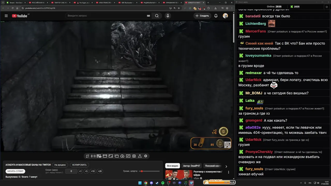Click the screen-with-eye icon under player
The height and width of the screenshot is (186, 331).
tap(99, 156)
